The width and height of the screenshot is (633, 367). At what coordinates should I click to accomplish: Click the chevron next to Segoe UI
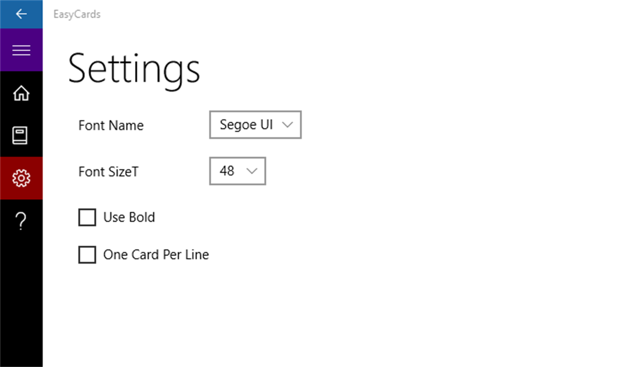(288, 125)
